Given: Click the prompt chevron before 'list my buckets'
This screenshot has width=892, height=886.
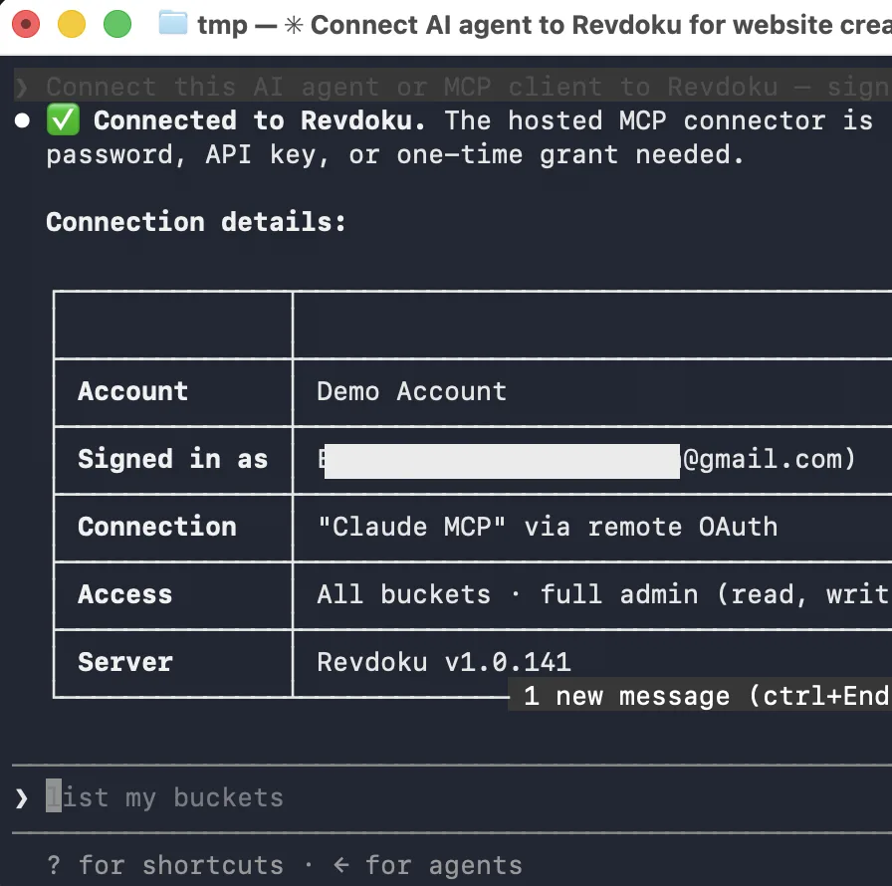Looking at the screenshot, I should (x=22, y=798).
